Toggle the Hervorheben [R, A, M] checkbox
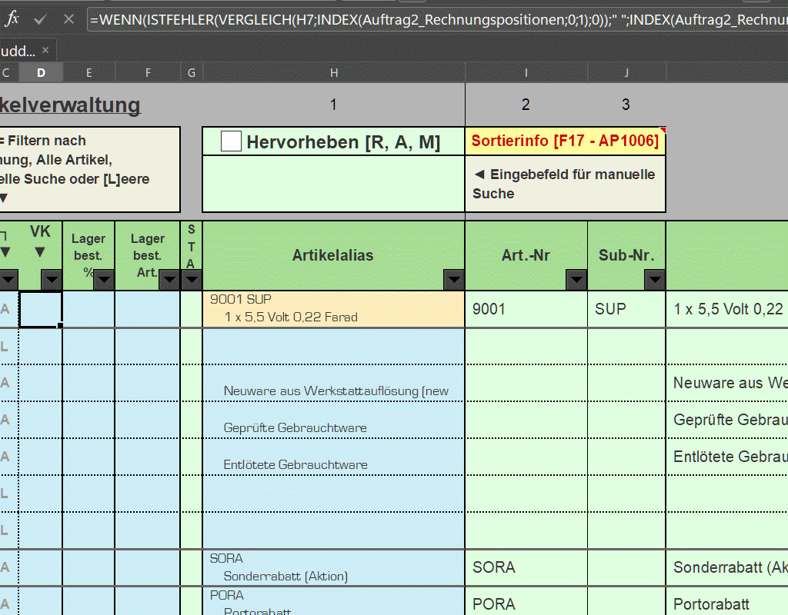 pyautogui.click(x=231, y=141)
